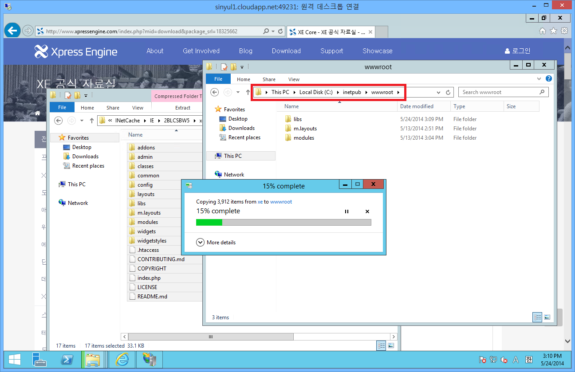Viewport: 575px width, 372px height.
Task: Open recent locations dropdown in xe window
Action: pyautogui.click(x=82, y=121)
